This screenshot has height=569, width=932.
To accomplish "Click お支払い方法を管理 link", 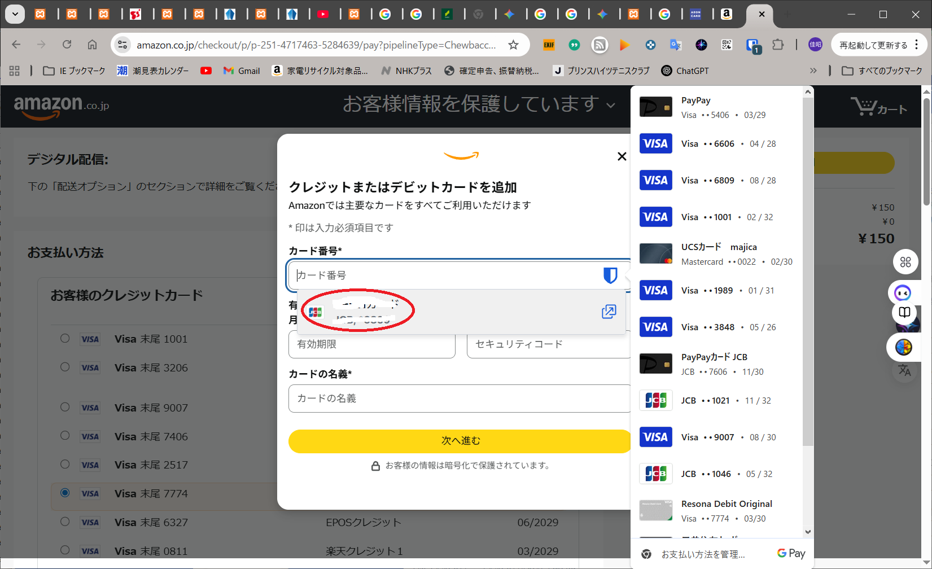I will (x=703, y=554).
